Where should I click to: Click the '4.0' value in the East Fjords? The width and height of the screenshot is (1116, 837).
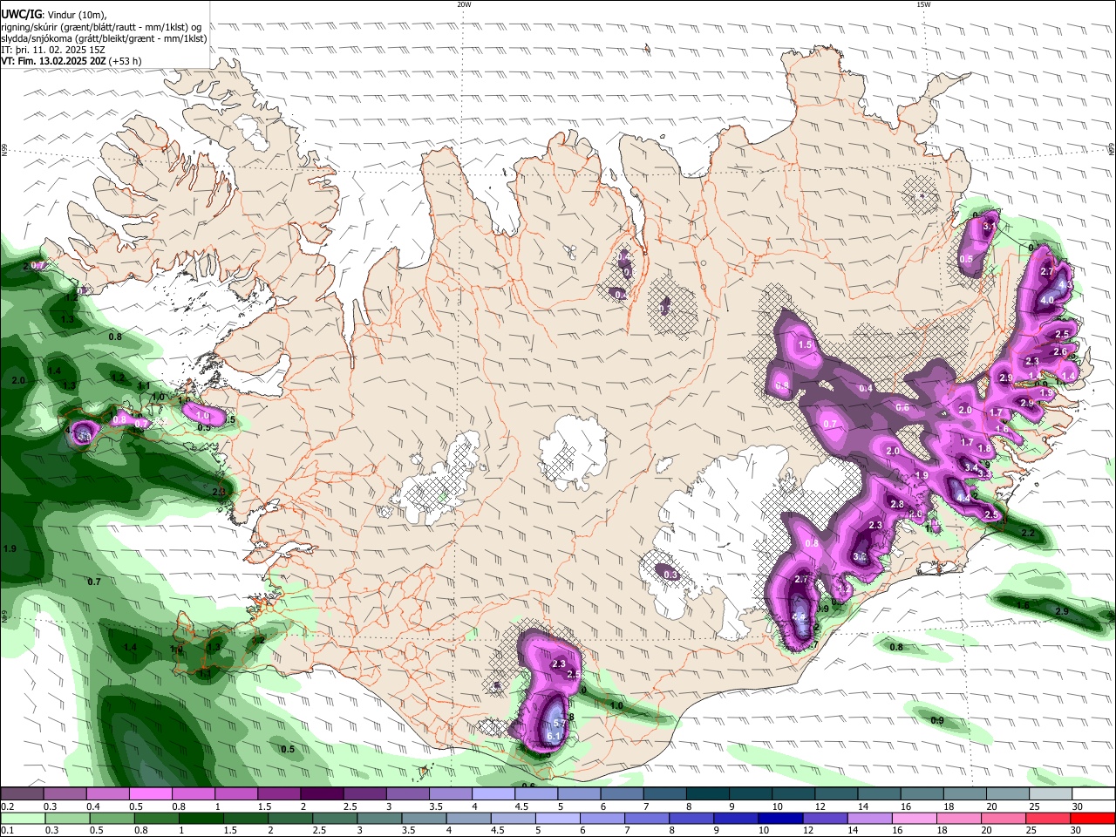(1047, 300)
